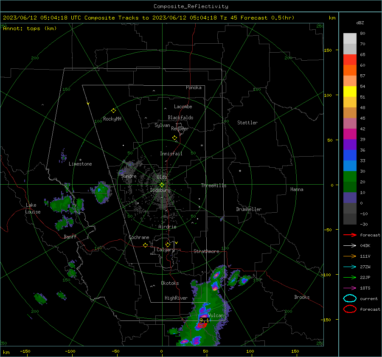The width and height of the screenshot is (382, 357).
Task: Click the Sylvan label
Action: point(162,125)
